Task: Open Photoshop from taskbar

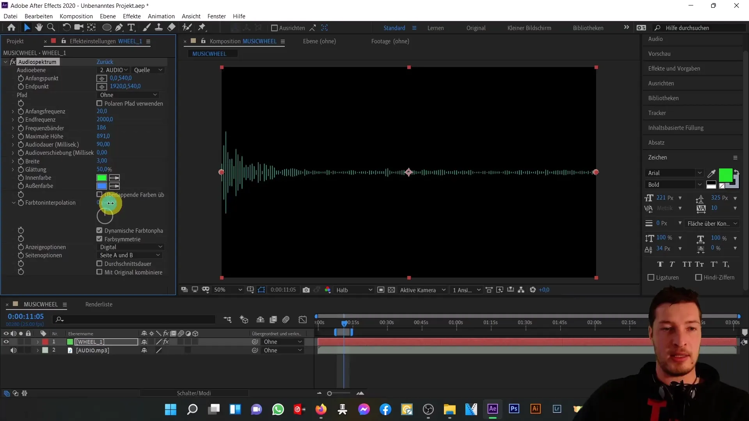Action: pos(514,409)
